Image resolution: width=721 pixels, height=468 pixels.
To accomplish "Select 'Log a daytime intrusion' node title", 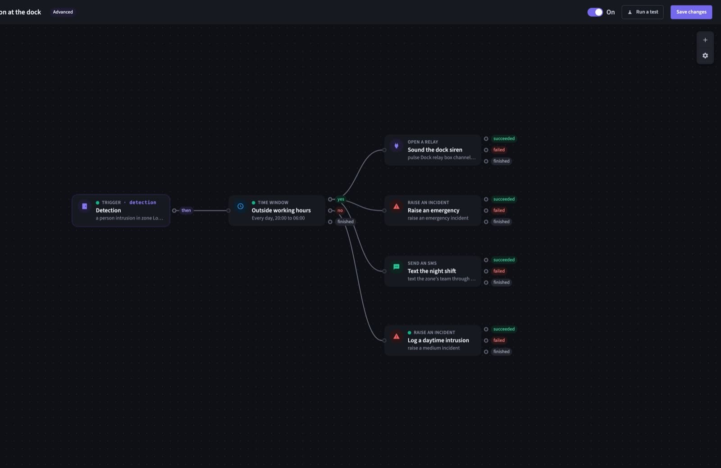I will click(438, 340).
